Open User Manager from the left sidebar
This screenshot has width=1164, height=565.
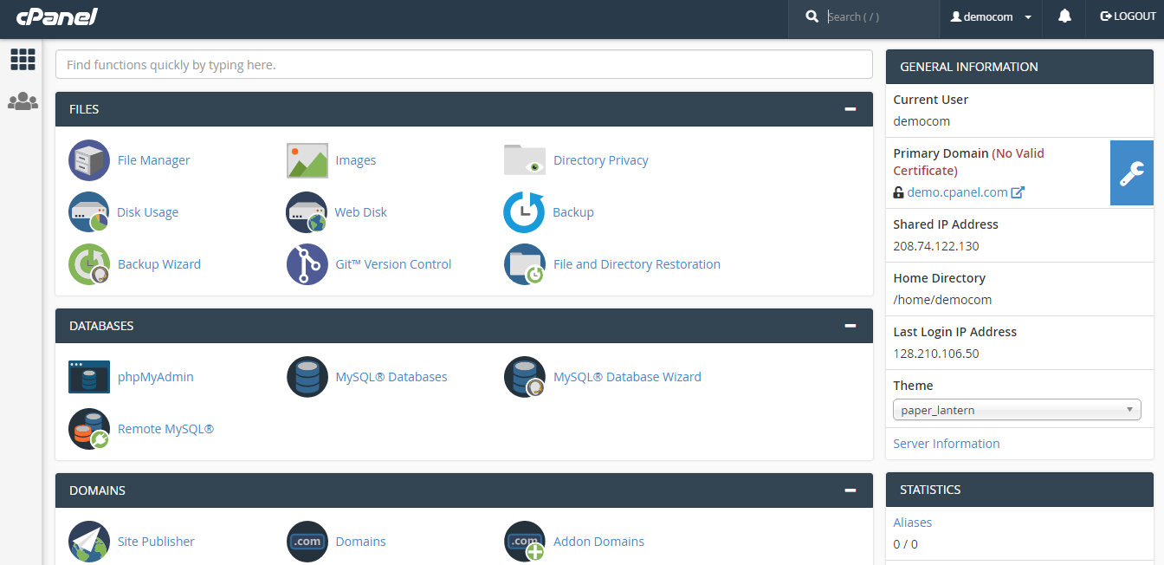(x=23, y=101)
